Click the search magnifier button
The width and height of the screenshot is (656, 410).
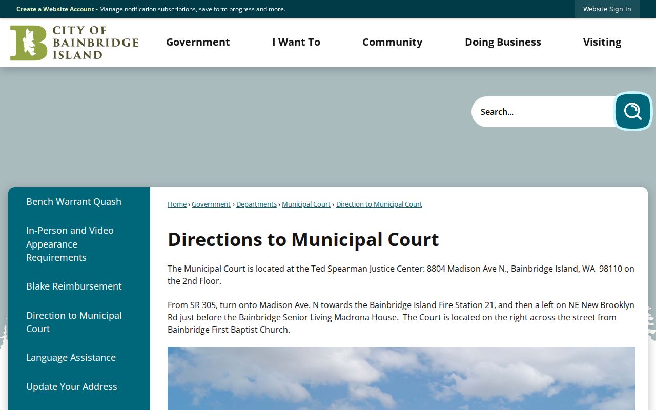coord(632,111)
